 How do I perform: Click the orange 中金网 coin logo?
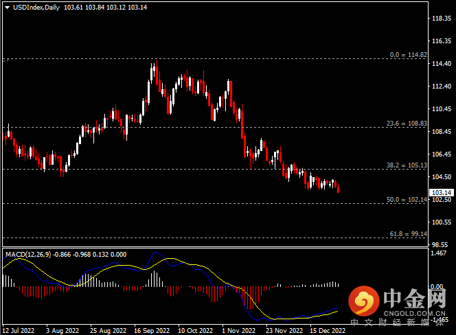364,301
